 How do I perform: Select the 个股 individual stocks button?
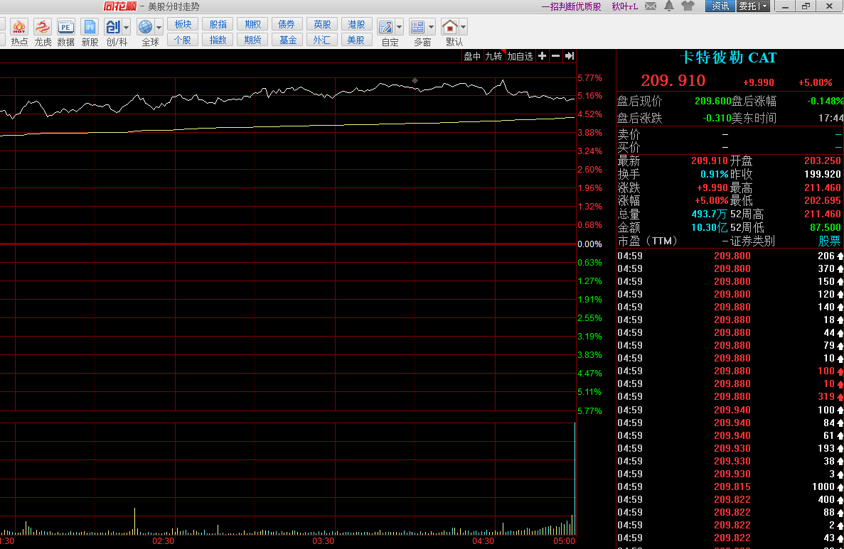point(183,40)
